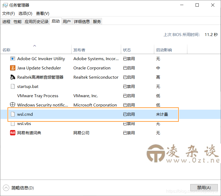Click the Java Update Scheduler icon
Image resolution: width=221 pixels, height=196 pixels.
13,68
